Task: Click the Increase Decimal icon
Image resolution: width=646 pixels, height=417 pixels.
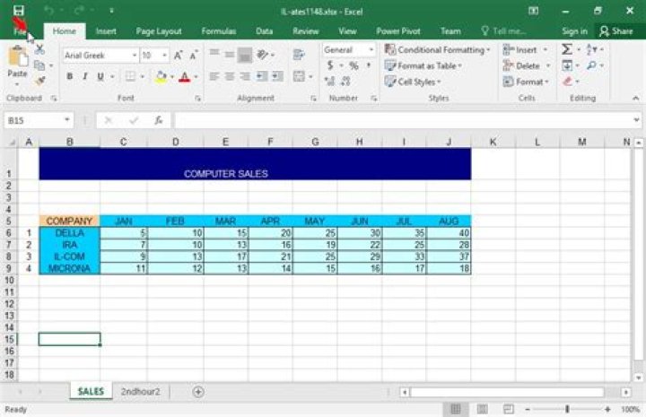Action: click(329, 81)
